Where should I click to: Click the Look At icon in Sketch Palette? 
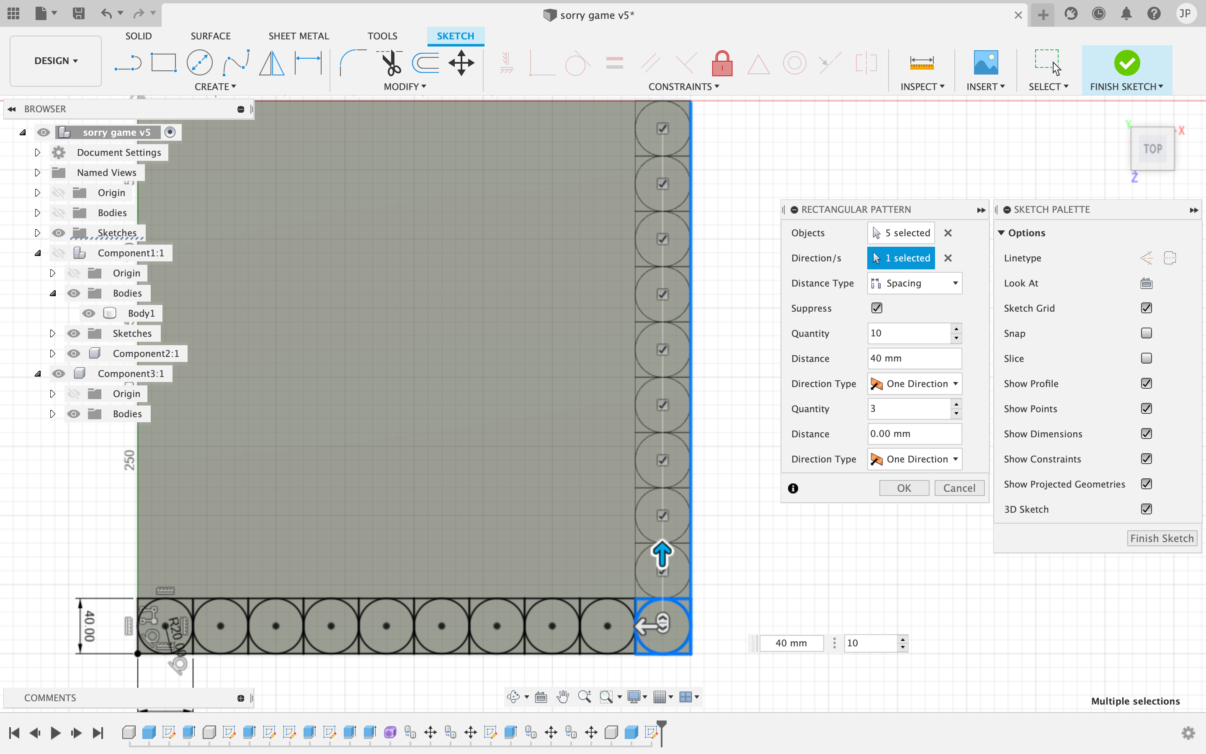pyautogui.click(x=1146, y=283)
